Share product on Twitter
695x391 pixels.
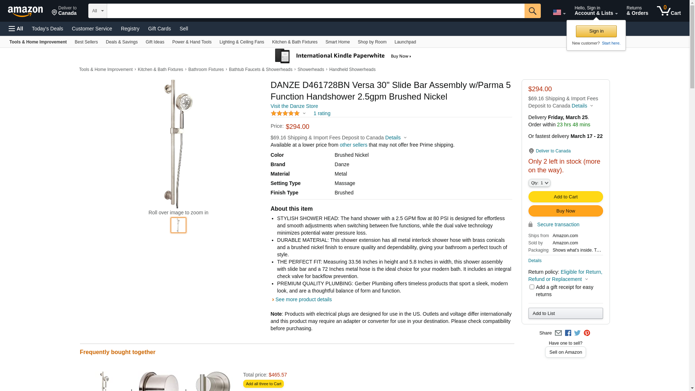pyautogui.click(x=577, y=333)
